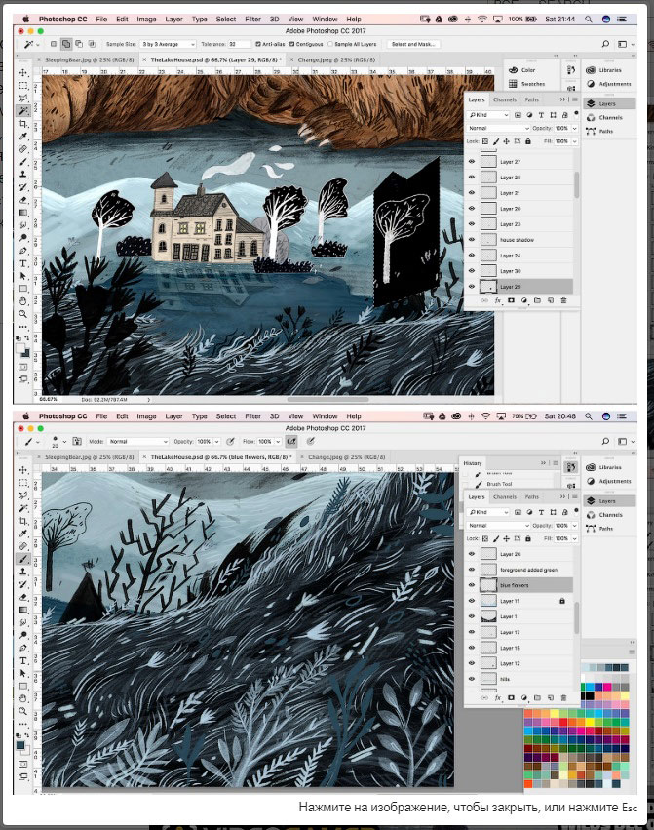Click the foreground color swatch in the Layer 29 window
This screenshot has height=830, width=654.
(20, 348)
